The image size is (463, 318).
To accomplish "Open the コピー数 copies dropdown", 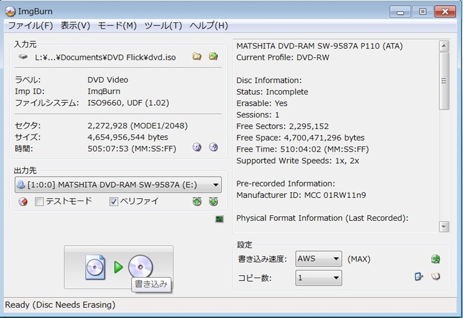I will pyautogui.click(x=319, y=278).
